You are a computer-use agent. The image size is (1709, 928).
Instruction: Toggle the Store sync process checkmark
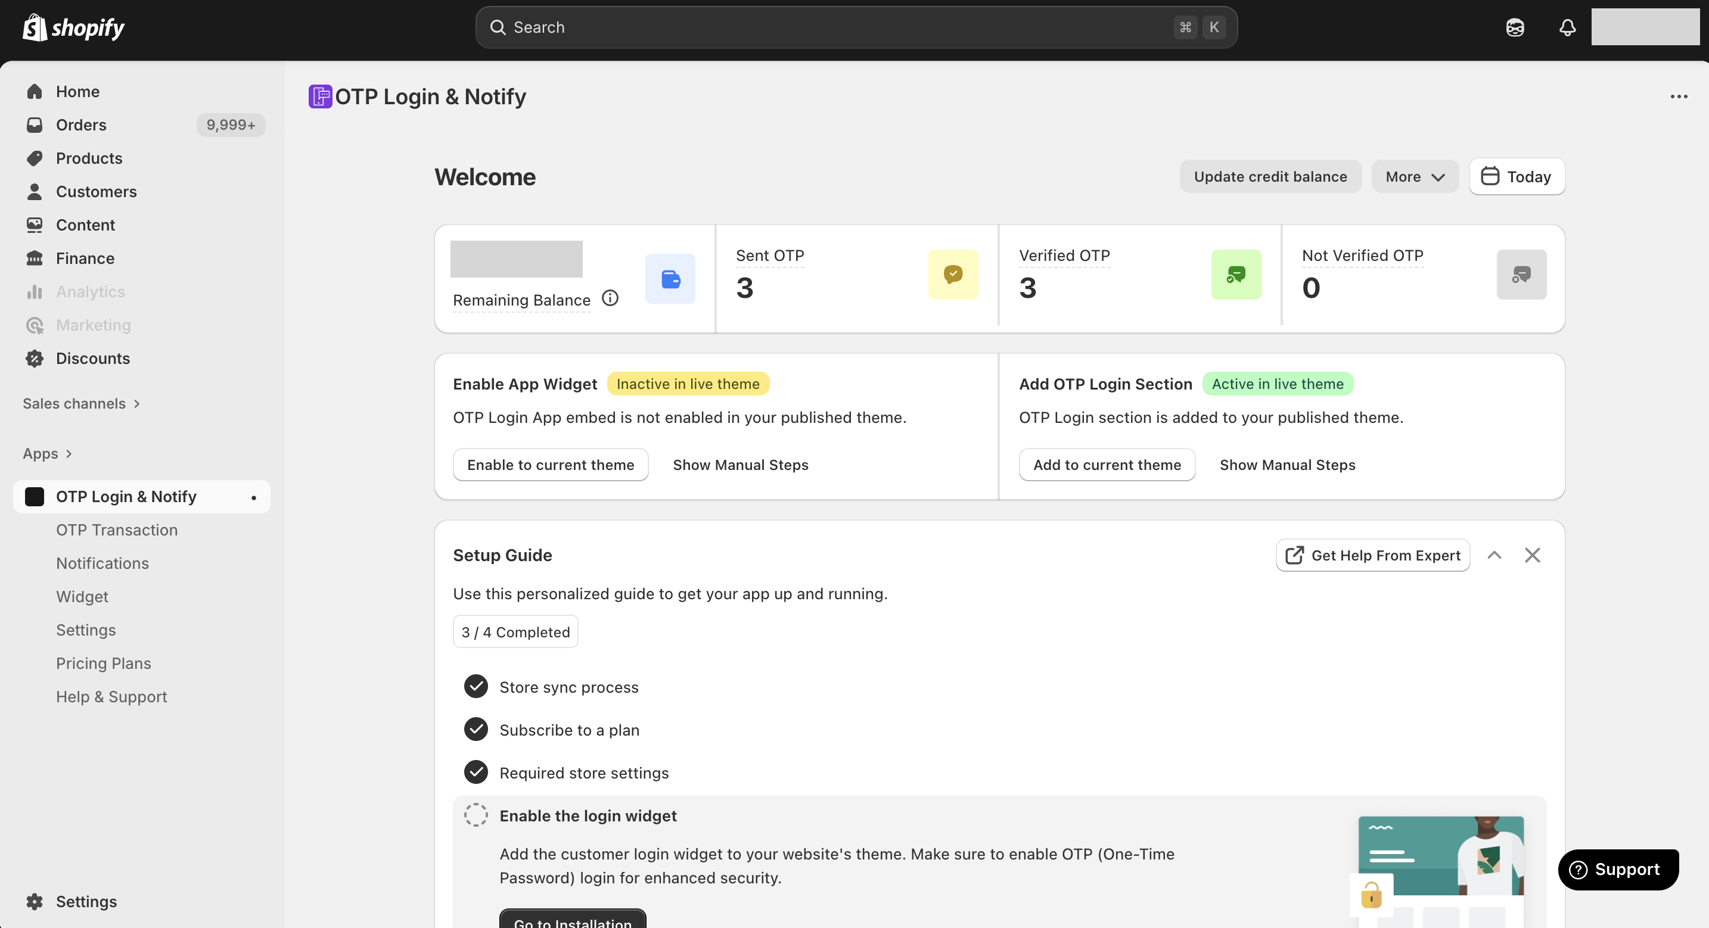point(476,687)
